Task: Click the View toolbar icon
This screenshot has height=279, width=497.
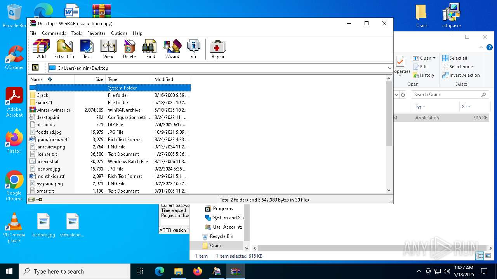Action: click(108, 49)
